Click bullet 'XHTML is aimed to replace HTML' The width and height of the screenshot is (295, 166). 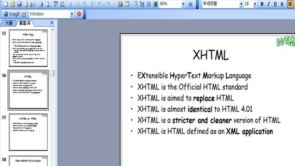click(185, 98)
